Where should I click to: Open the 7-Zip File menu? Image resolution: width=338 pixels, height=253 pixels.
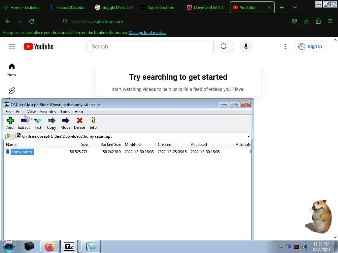(9, 112)
